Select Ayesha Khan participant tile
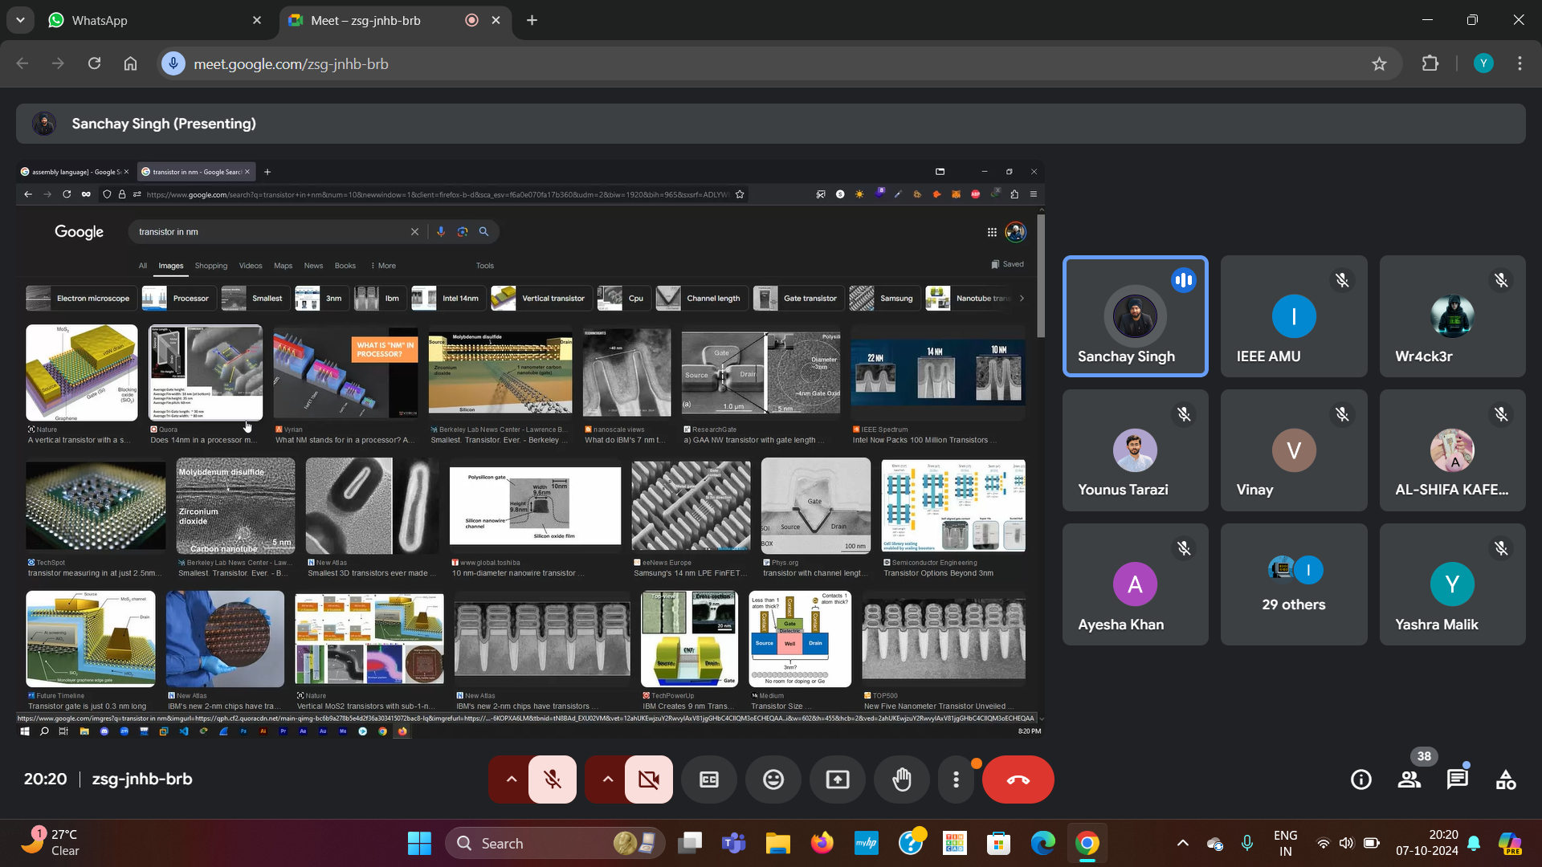 pyautogui.click(x=1135, y=584)
